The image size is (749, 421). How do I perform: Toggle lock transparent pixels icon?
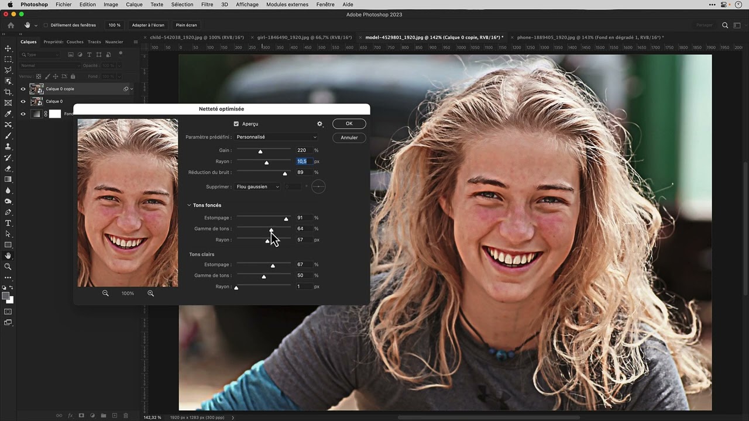coord(39,76)
